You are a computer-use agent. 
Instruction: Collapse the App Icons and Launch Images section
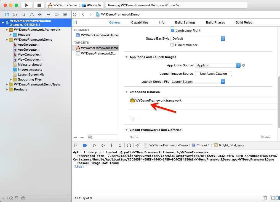[x=126, y=57]
